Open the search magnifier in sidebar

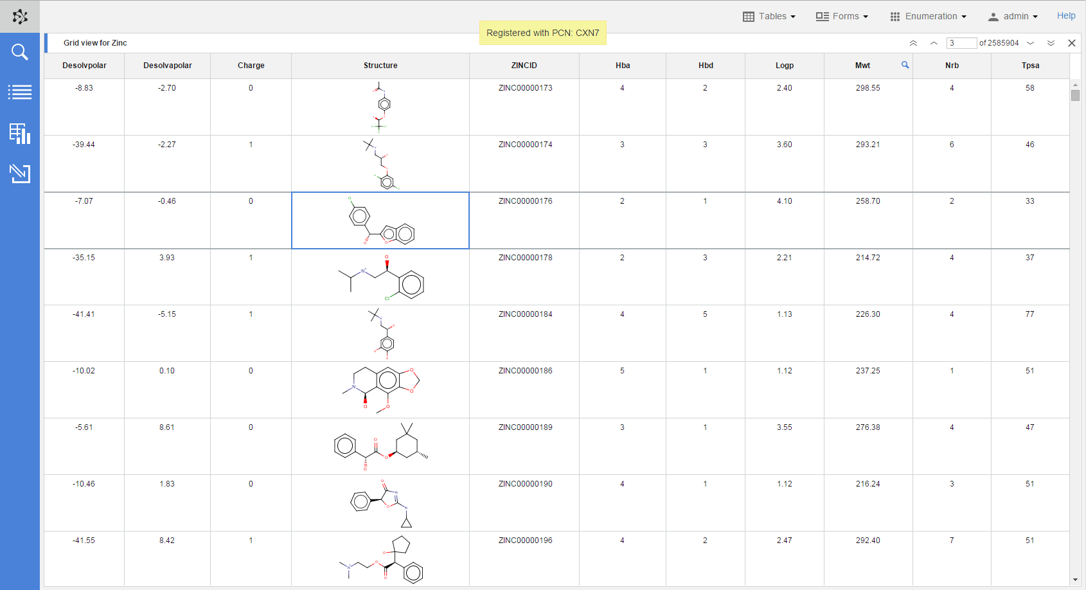click(x=20, y=52)
